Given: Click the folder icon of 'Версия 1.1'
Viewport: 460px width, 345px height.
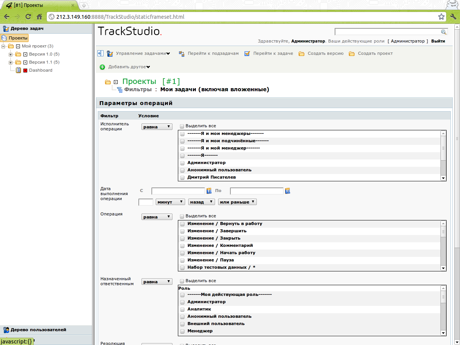Looking at the screenshot, I should pos(18,62).
